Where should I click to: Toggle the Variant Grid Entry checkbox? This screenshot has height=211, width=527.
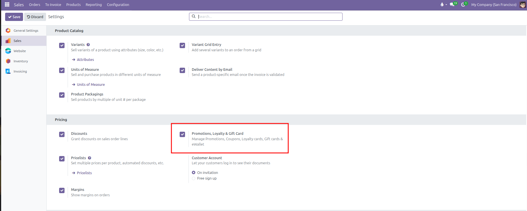pyautogui.click(x=182, y=45)
